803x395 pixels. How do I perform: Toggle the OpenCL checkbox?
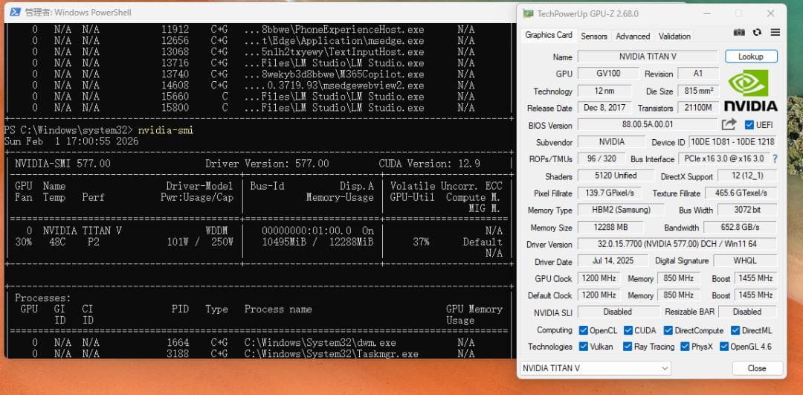point(583,330)
